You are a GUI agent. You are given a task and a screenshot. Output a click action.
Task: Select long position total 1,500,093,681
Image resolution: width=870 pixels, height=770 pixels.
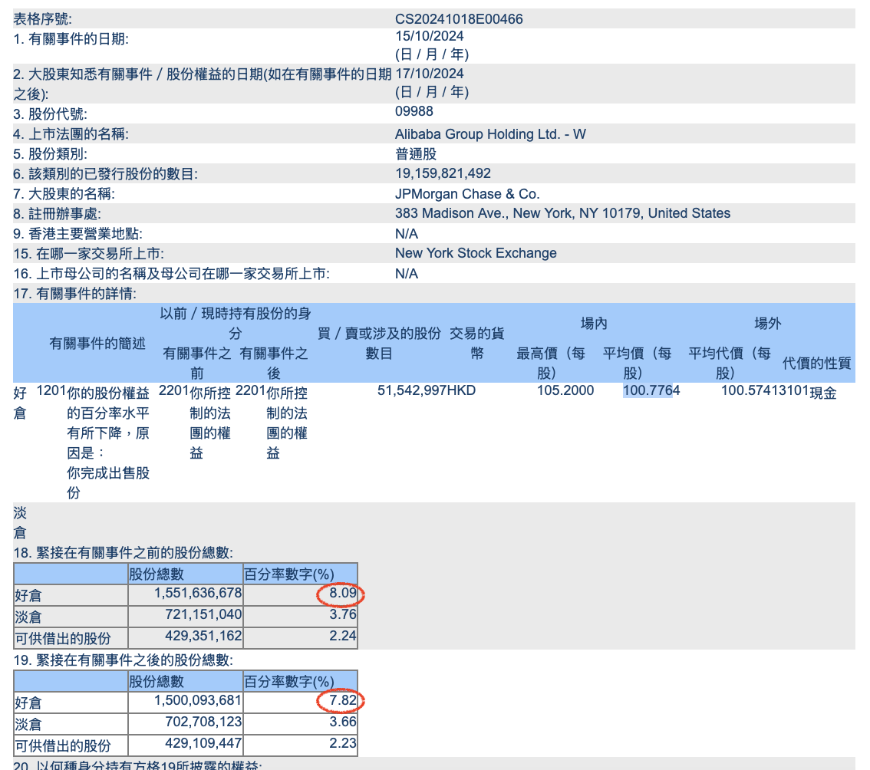(198, 701)
